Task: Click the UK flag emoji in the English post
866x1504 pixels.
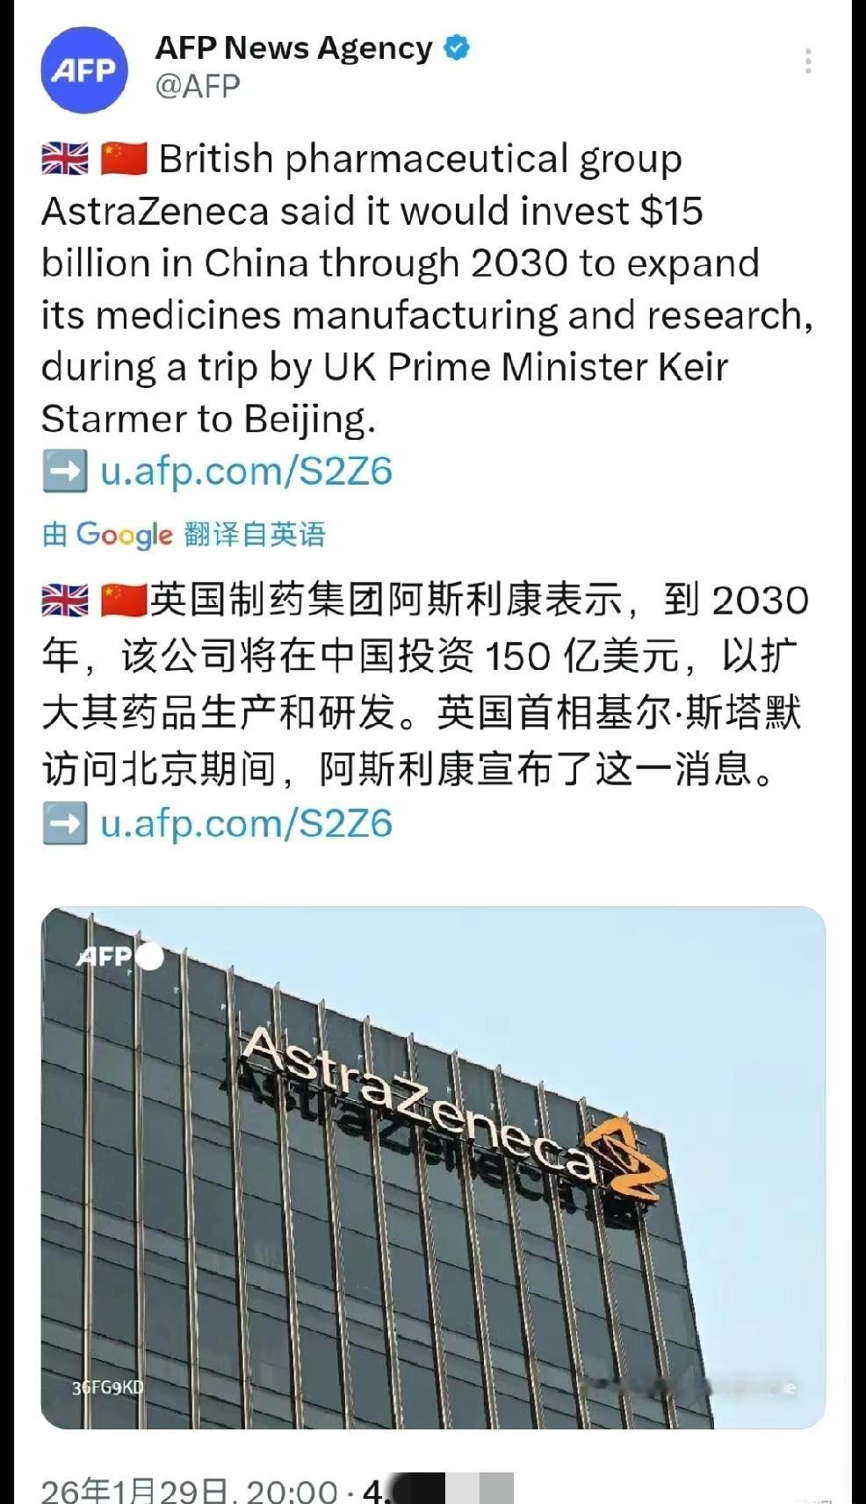Action: point(65,160)
